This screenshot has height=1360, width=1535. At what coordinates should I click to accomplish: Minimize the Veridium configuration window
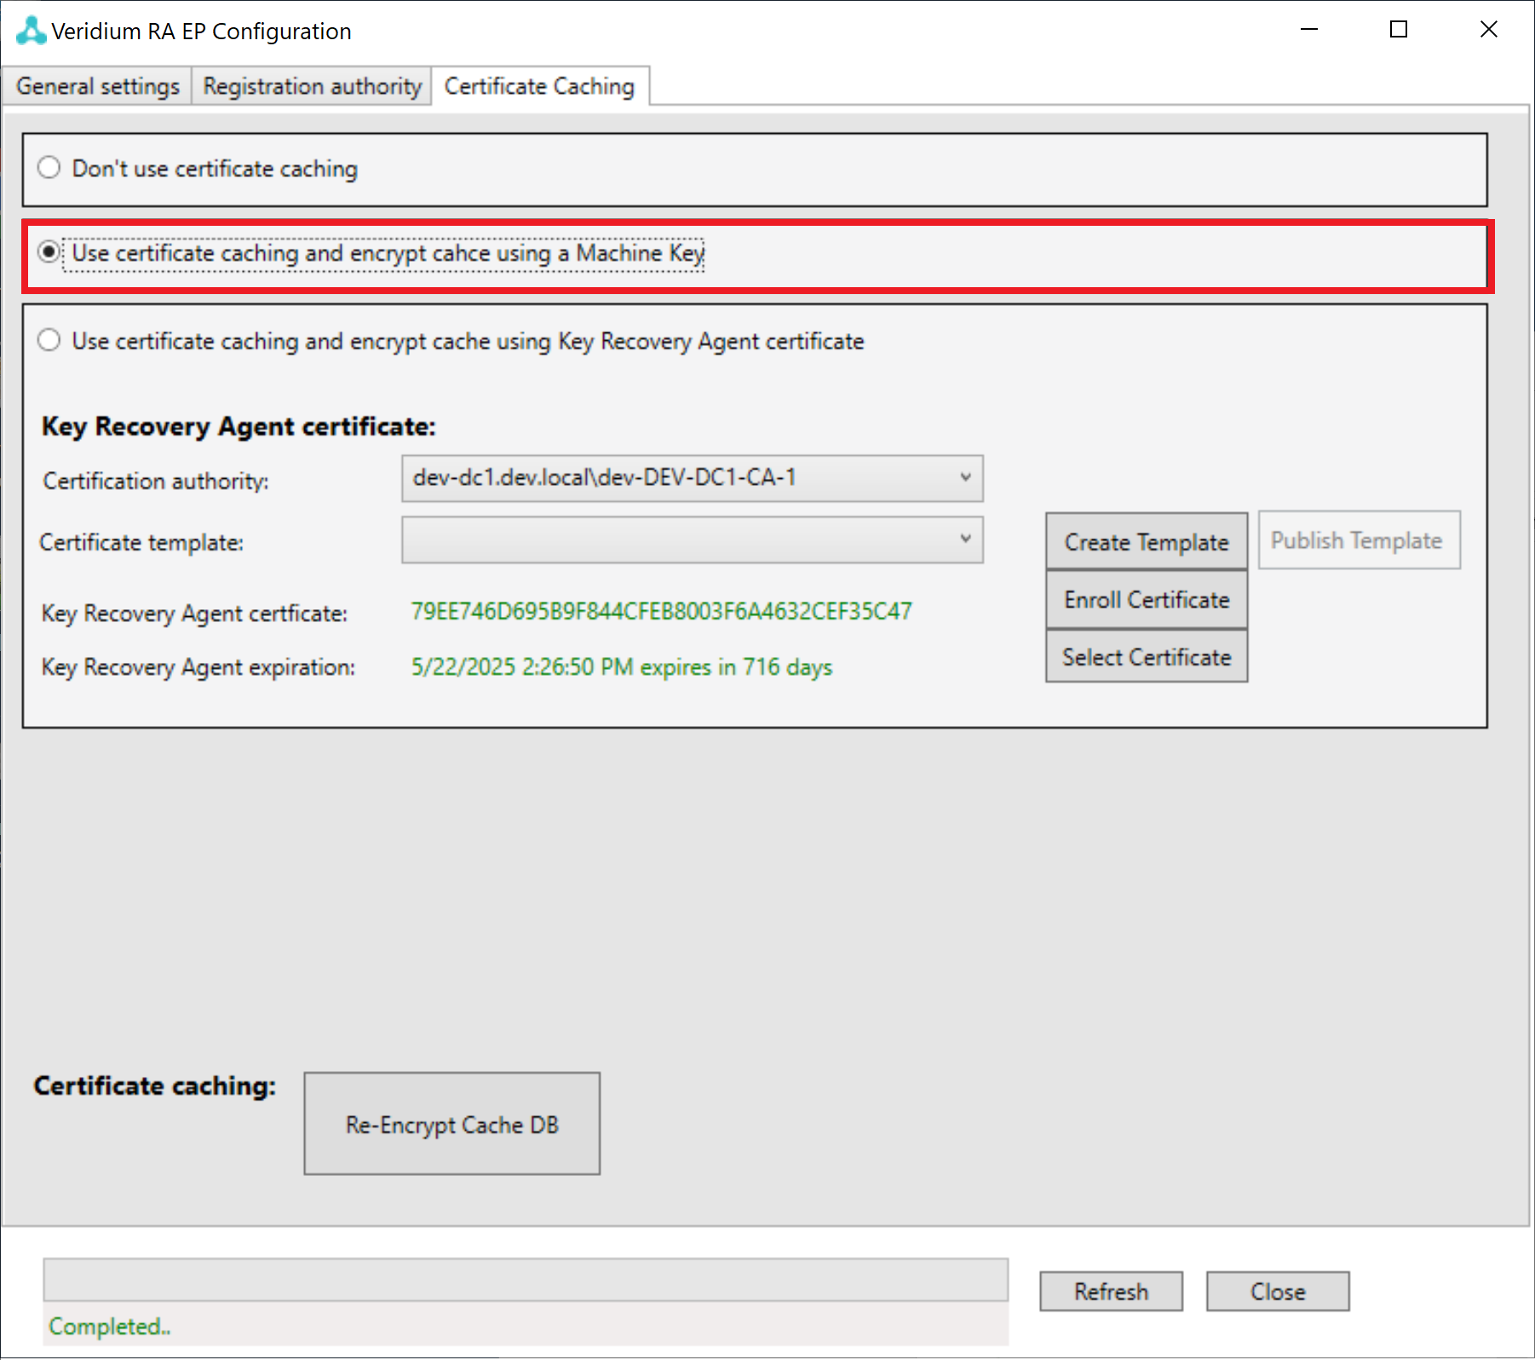coord(1309,30)
